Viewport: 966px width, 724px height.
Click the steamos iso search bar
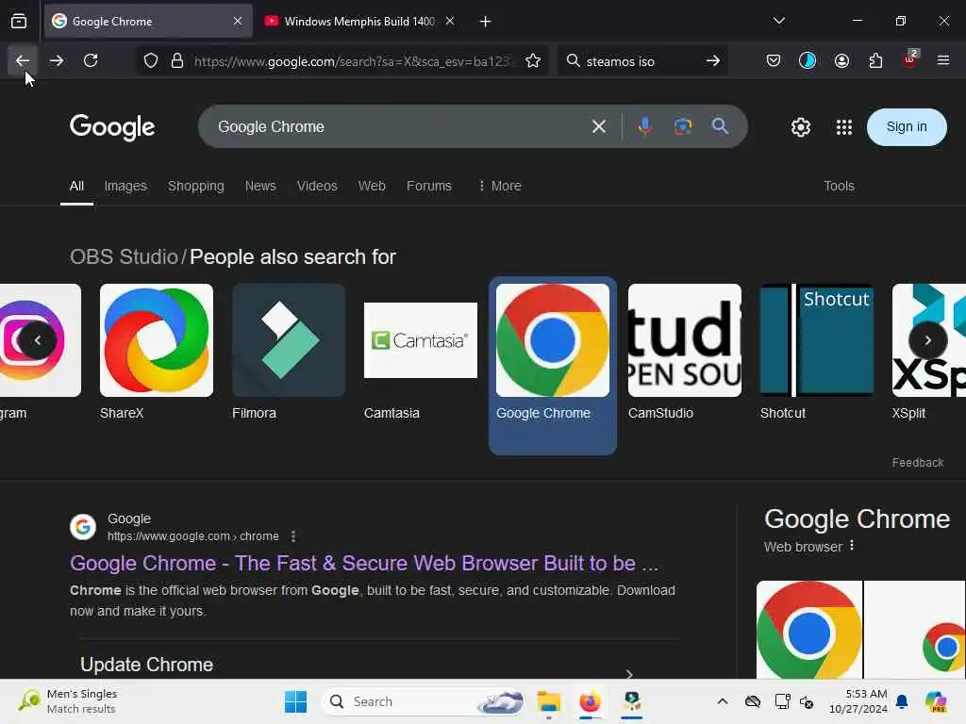(x=642, y=61)
